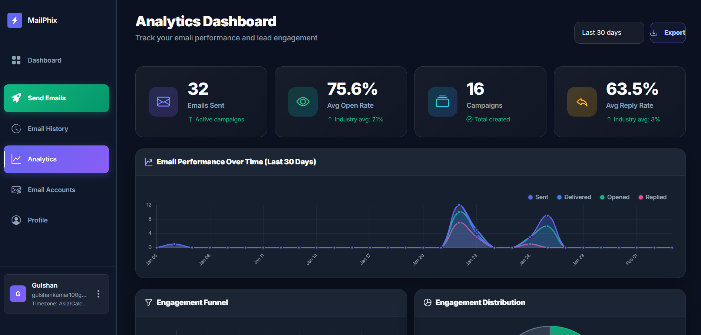Select the Analytics chart icon
The height and width of the screenshot is (335, 701).
pyautogui.click(x=16, y=159)
